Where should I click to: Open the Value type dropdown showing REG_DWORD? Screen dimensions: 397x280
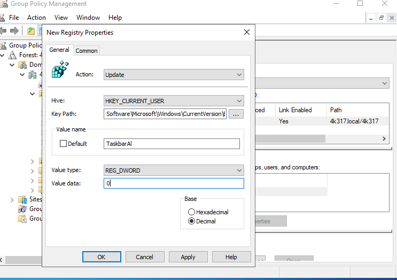pos(174,170)
